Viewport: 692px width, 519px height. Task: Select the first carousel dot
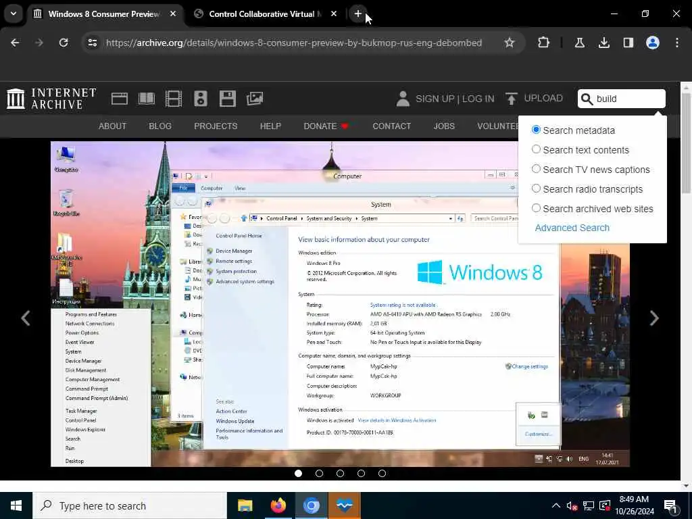(x=298, y=473)
